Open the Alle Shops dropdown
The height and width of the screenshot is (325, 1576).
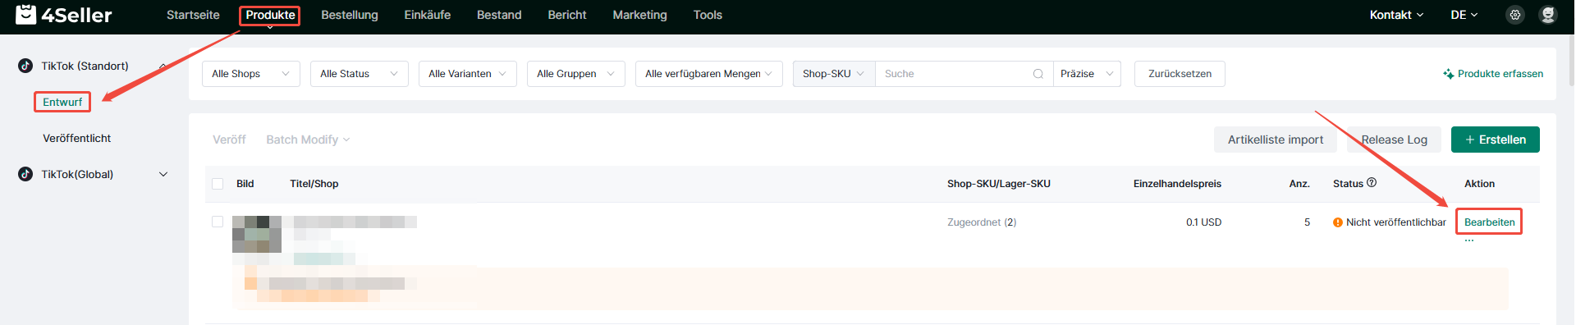(x=251, y=74)
